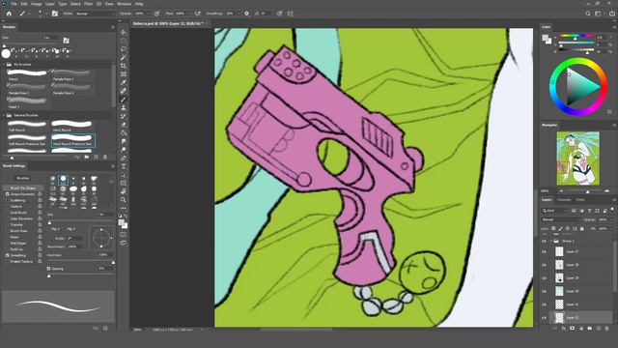Select the Eyedropper tool
This screenshot has height=348, width=618.
pyautogui.click(x=124, y=82)
